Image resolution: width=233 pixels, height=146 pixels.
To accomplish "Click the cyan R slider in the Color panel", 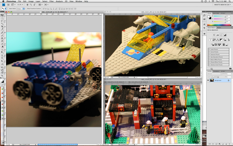I will click(220, 16).
